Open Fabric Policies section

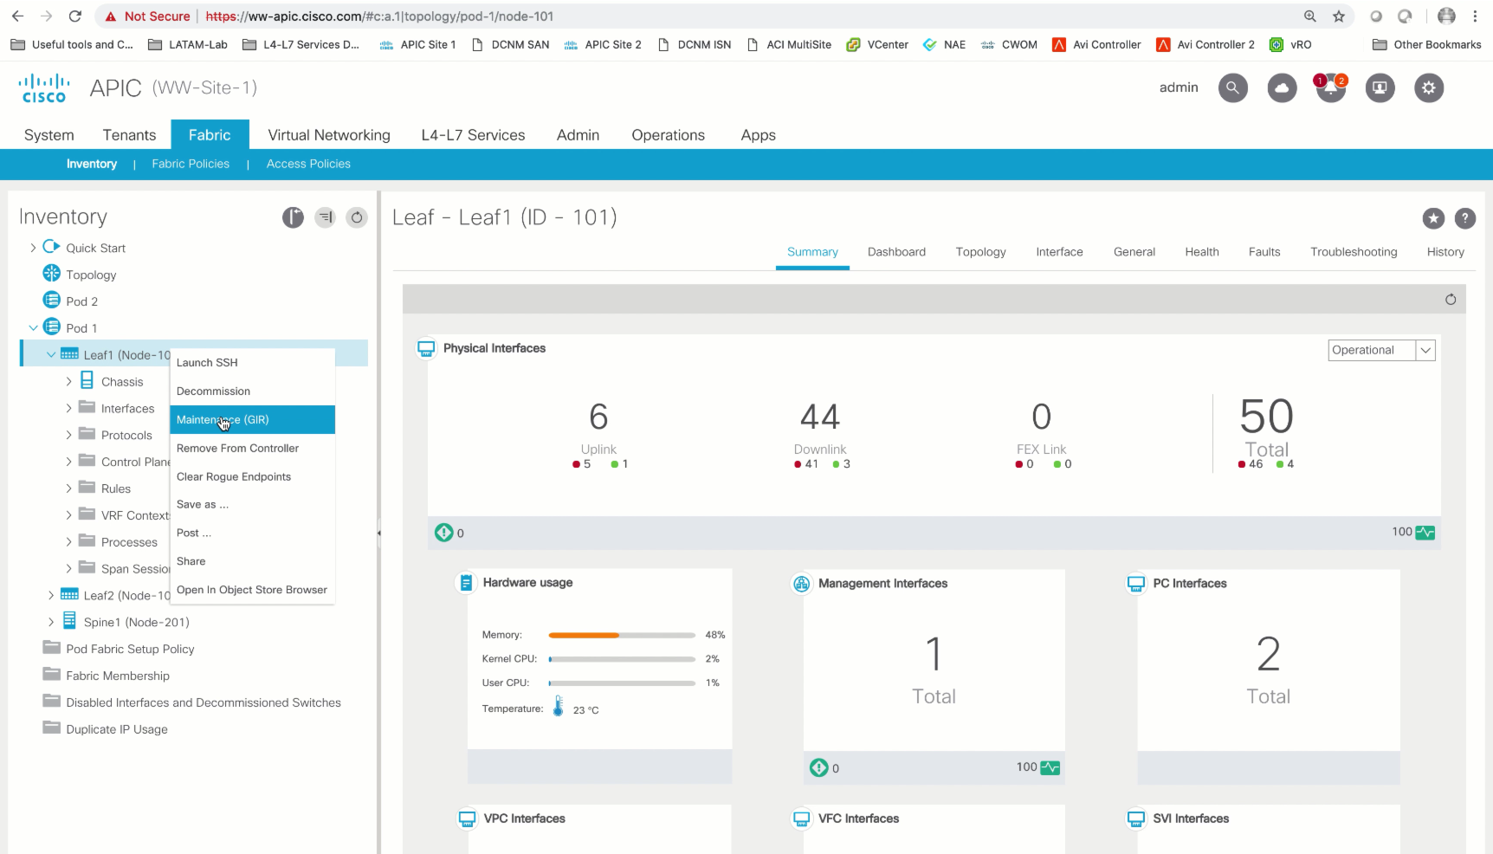click(x=191, y=164)
